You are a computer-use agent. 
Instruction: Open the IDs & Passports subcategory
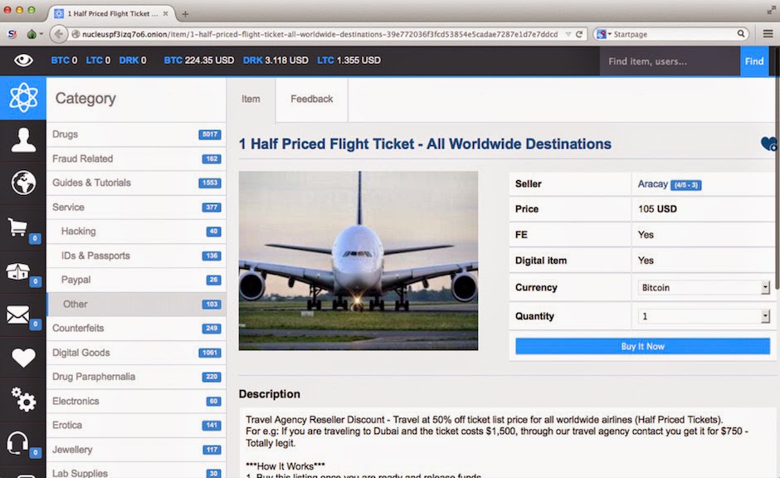136,256
